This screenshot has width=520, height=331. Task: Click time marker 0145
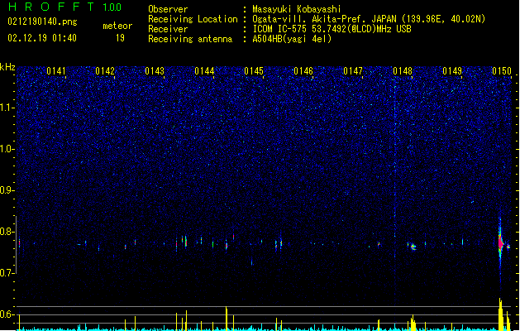pos(254,71)
